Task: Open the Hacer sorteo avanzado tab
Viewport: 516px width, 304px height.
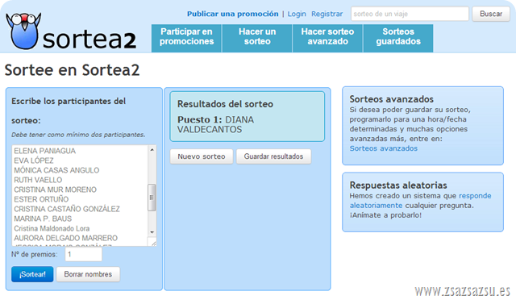Action: pyautogui.click(x=327, y=38)
